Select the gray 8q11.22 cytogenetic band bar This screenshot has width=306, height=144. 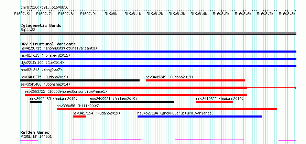point(158,33)
